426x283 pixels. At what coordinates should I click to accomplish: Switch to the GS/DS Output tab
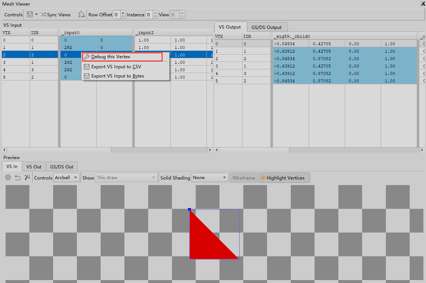[267, 27]
